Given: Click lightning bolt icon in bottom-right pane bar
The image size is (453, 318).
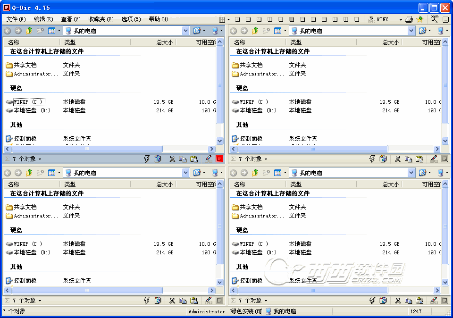Looking at the screenshot, I should pyautogui.click(x=372, y=301).
